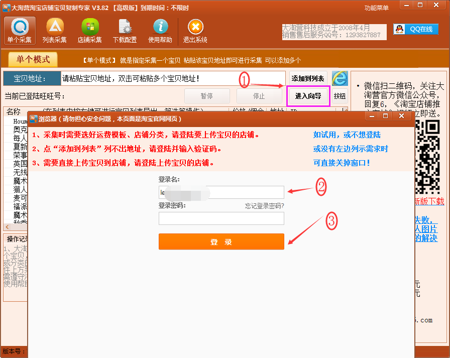The height and width of the screenshot is (358, 450).
Task: Click text 可直接关掉窗口!
Action: coord(341,163)
